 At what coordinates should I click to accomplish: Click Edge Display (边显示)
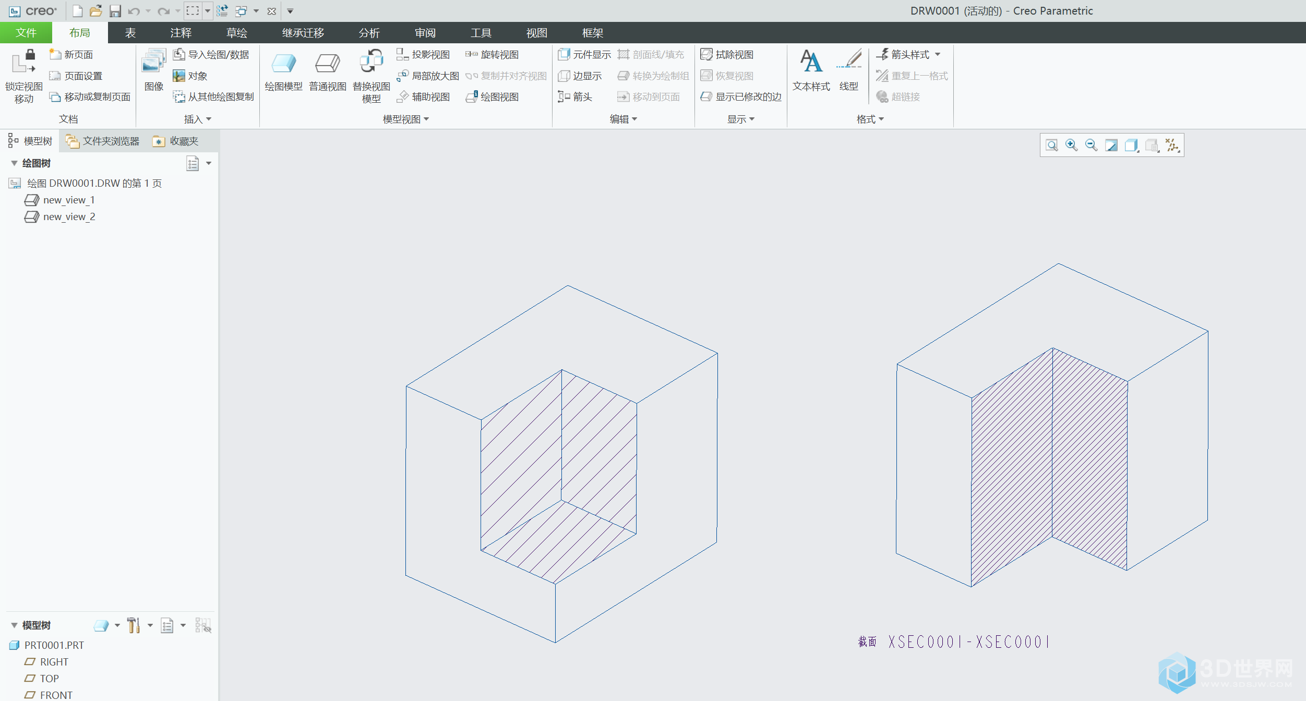580,76
